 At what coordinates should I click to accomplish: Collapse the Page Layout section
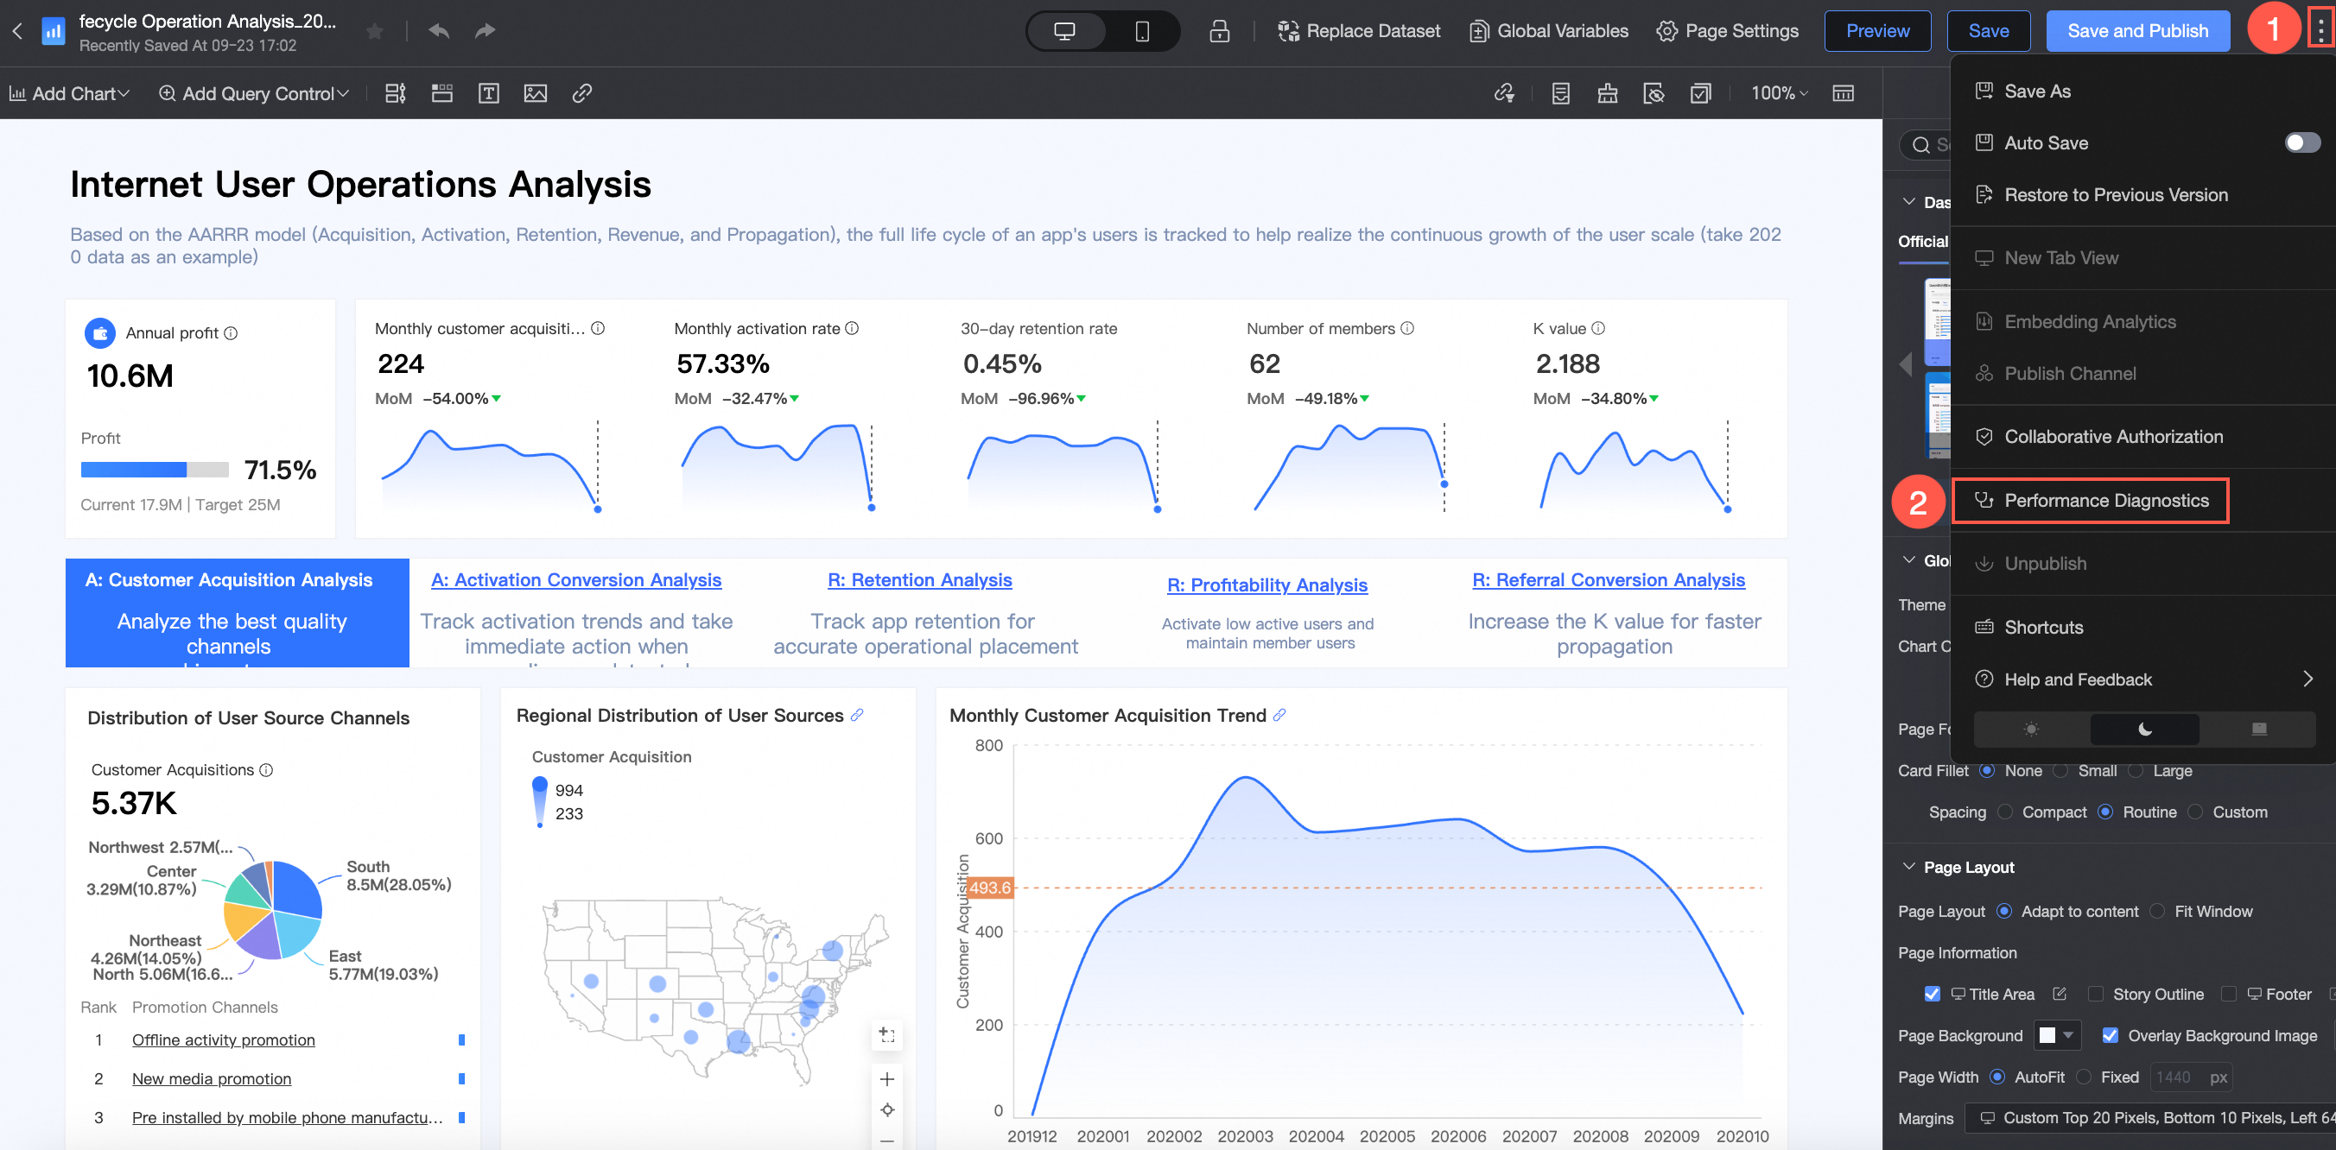pyautogui.click(x=1909, y=866)
